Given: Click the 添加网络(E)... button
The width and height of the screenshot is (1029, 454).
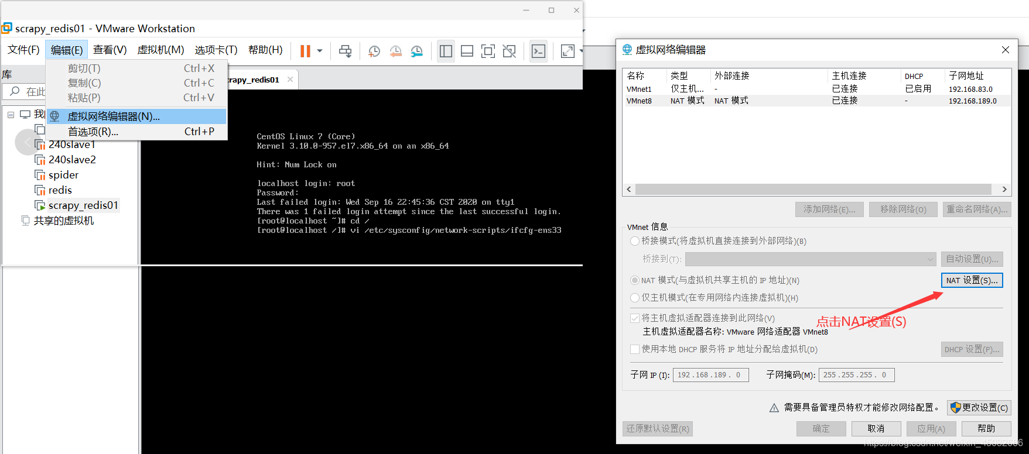Looking at the screenshot, I should [x=829, y=209].
